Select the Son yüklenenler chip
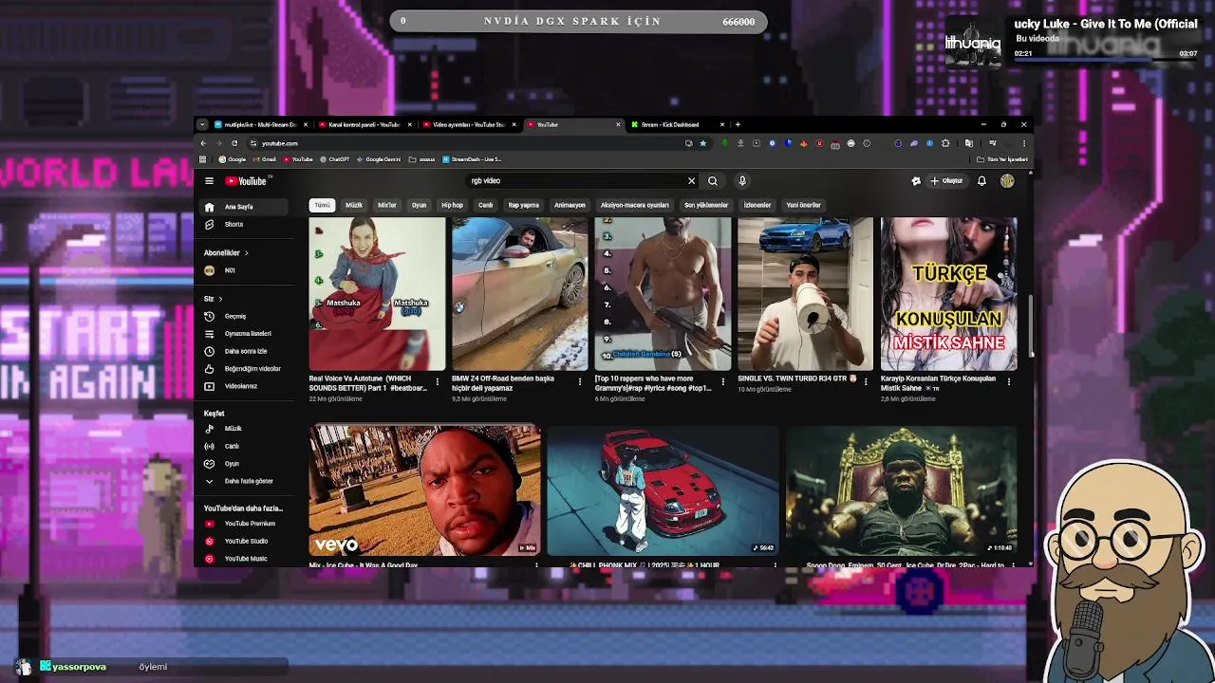Image resolution: width=1215 pixels, height=683 pixels. pyautogui.click(x=706, y=205)
